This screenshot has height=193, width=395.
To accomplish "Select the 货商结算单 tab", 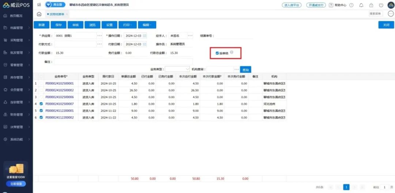I will point(56,14).
